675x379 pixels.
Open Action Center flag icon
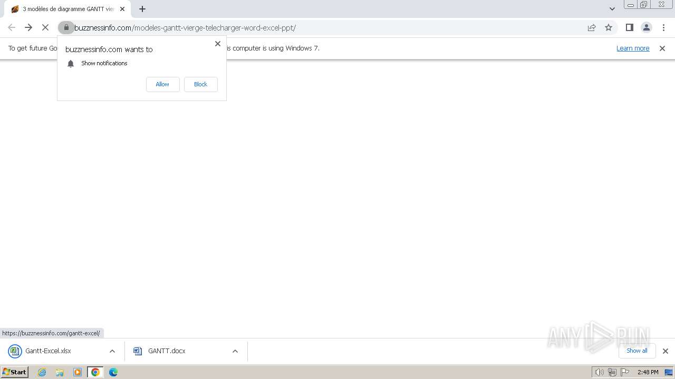tap(625, 372)
